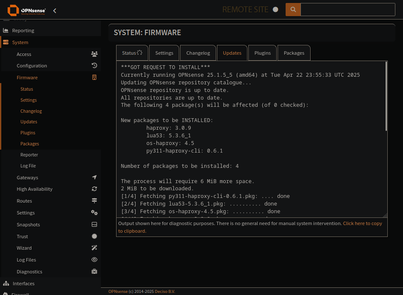This screenshot has height=295, width=403.
Task: Focus the top search input field
Action: (348, 9)
